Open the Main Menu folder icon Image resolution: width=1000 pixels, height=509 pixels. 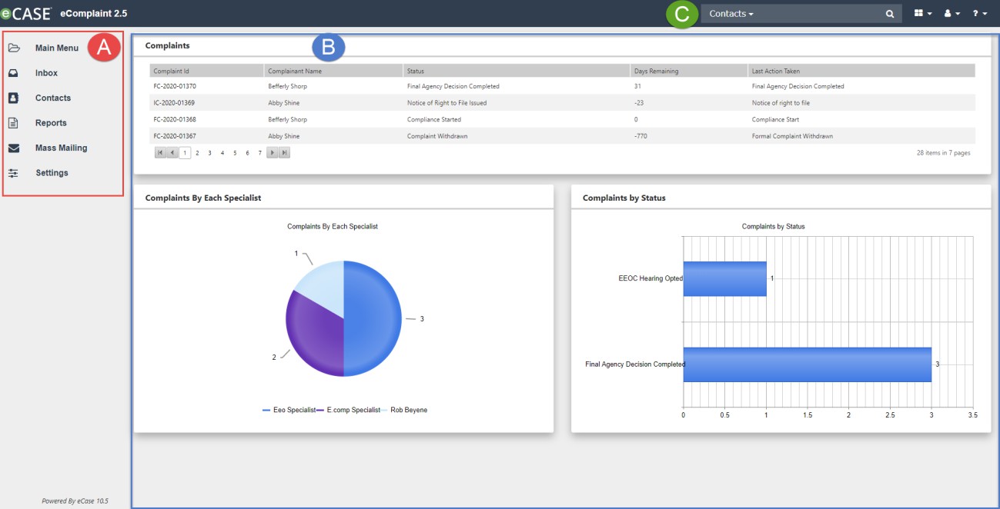click(x=14, y=48)
